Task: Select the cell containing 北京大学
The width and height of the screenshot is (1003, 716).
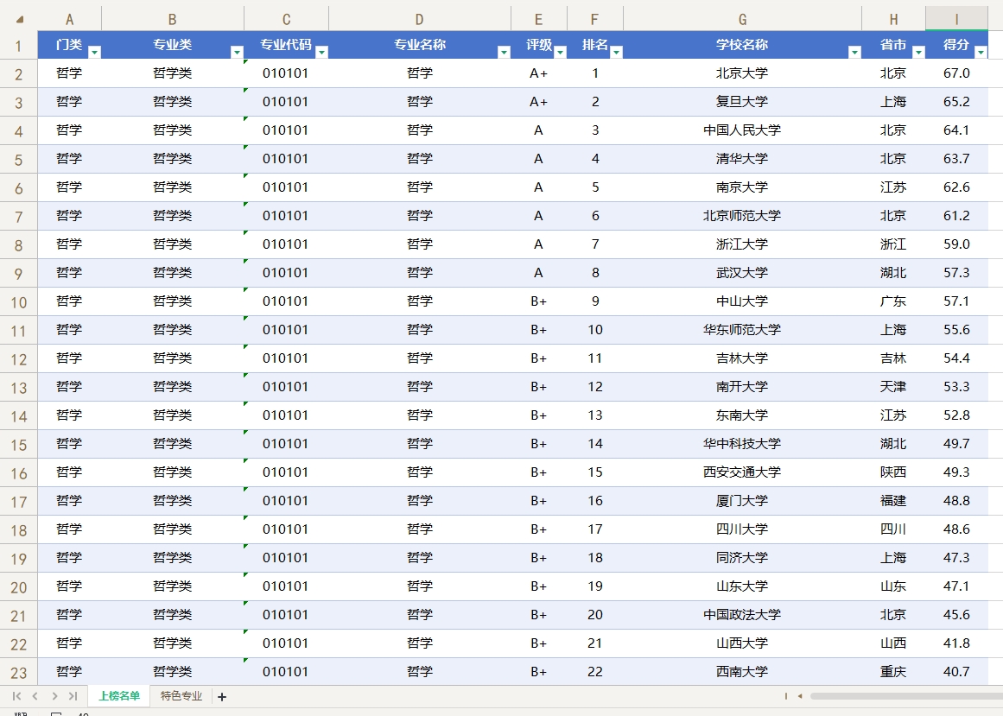Action: coord(741,73)
